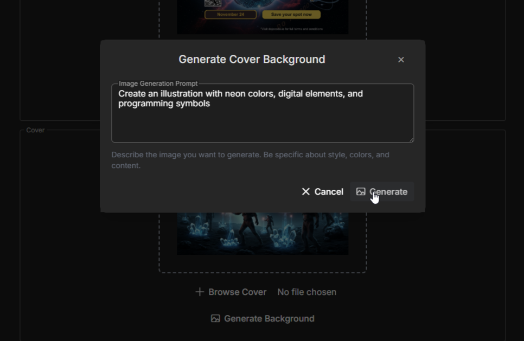Click the prompt text area resize handle
Viewport: 524px width, 341px height.
pyautogui.click(x=411, y=140)
